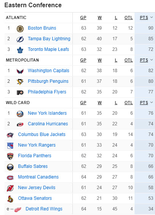This screenshot has width=155, height=215.
Task: Open the Columbus Blue Jackets team link
Action: [x=42, y=134]
